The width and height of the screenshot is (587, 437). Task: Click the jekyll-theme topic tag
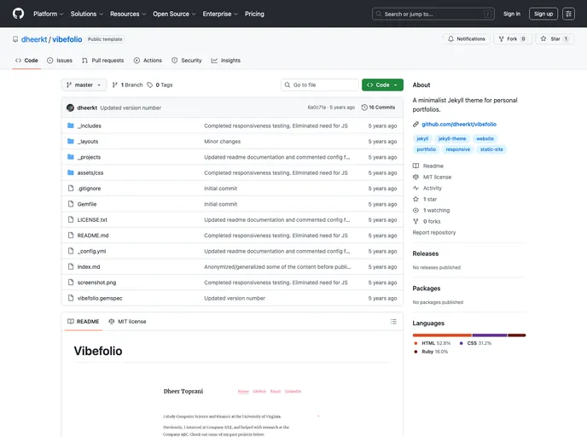(x=452, y=138)
